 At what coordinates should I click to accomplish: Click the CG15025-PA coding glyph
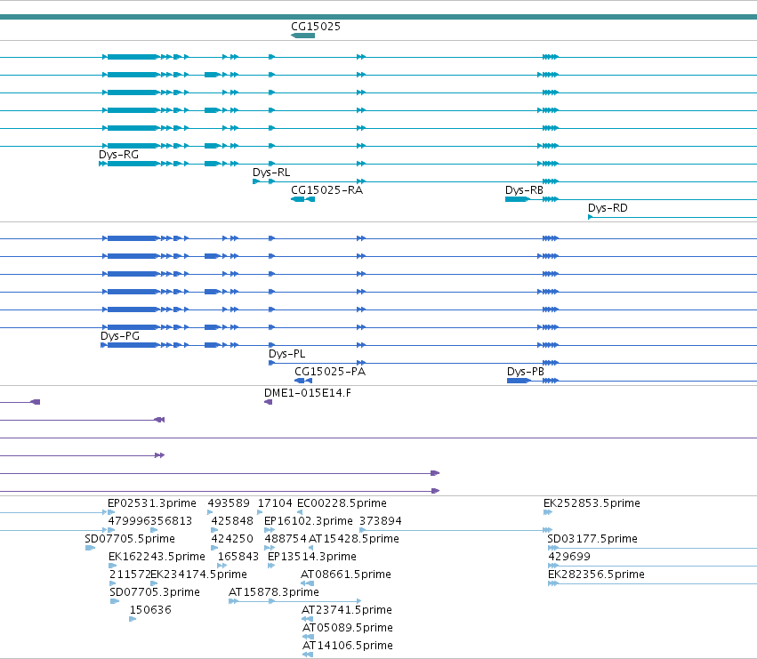tap(303, 381)
